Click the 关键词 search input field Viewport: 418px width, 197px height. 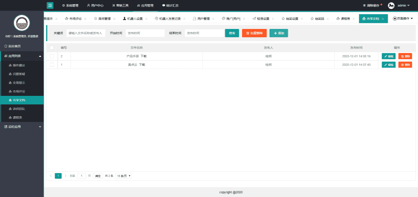[87, 33]
